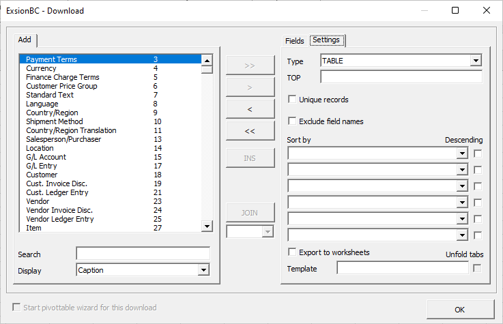Image resolution: width=503 pixels, height=324 pixels.
Task: Open the join type dropdown below JOIN
Action: [x=268, y=232]
